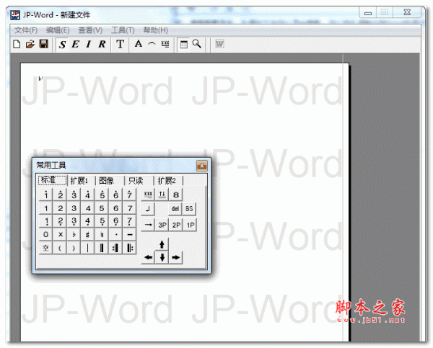The width and height of the screenshot is (433, 348).
Task: Select the R mode toolbar button
Action: coord(102,45)
